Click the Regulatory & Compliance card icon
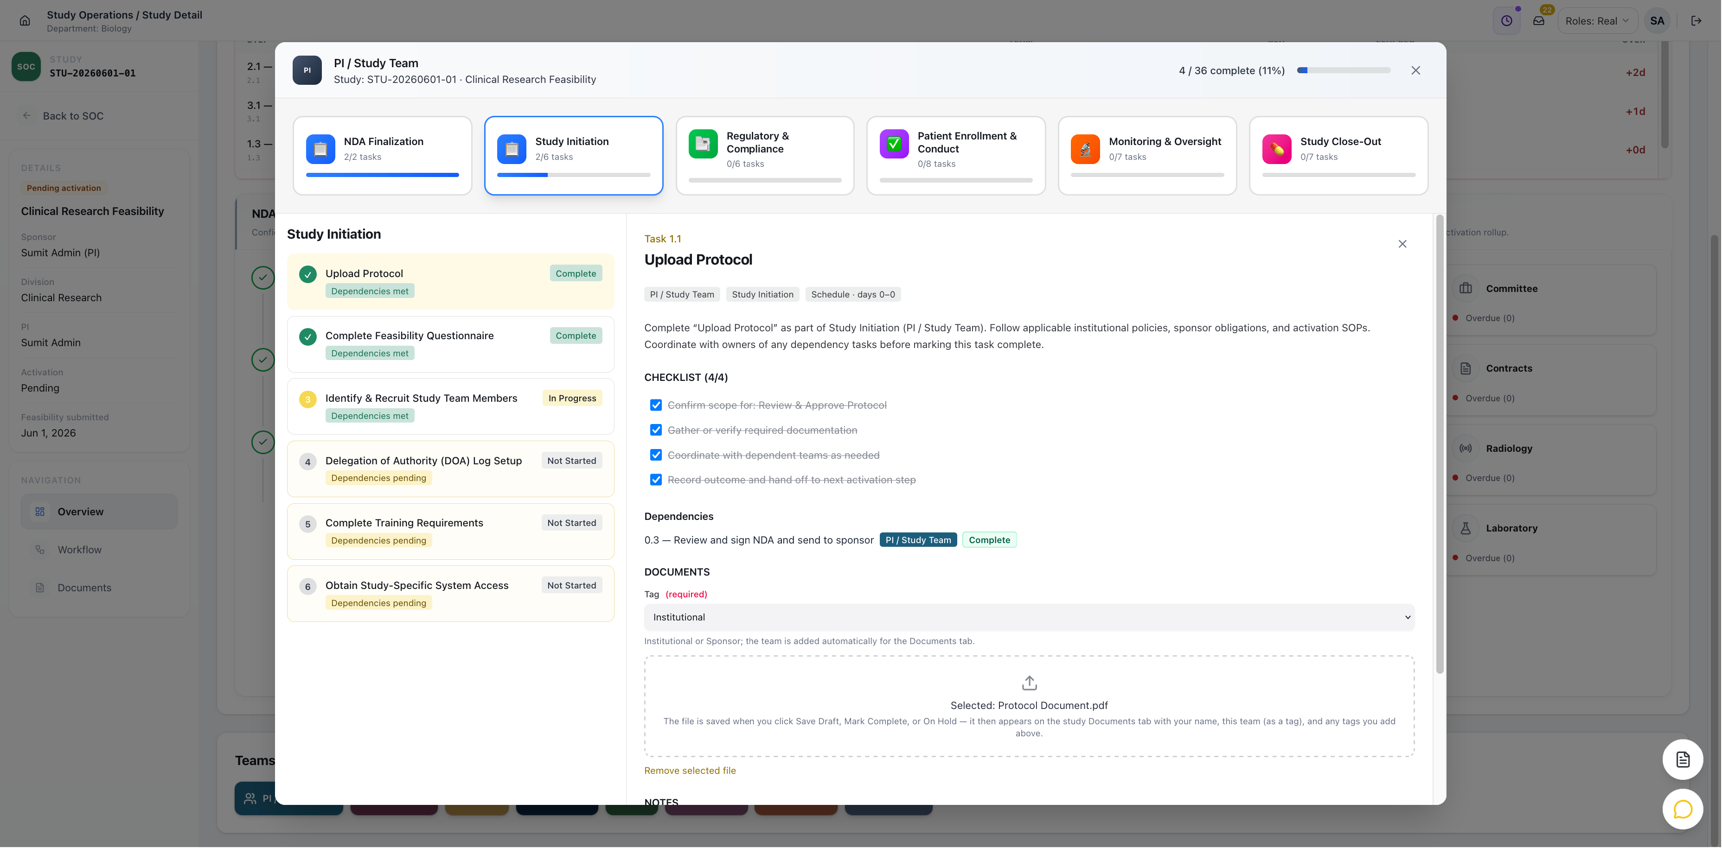Screen dimensions: 1722x848 [x=703, y=144]
